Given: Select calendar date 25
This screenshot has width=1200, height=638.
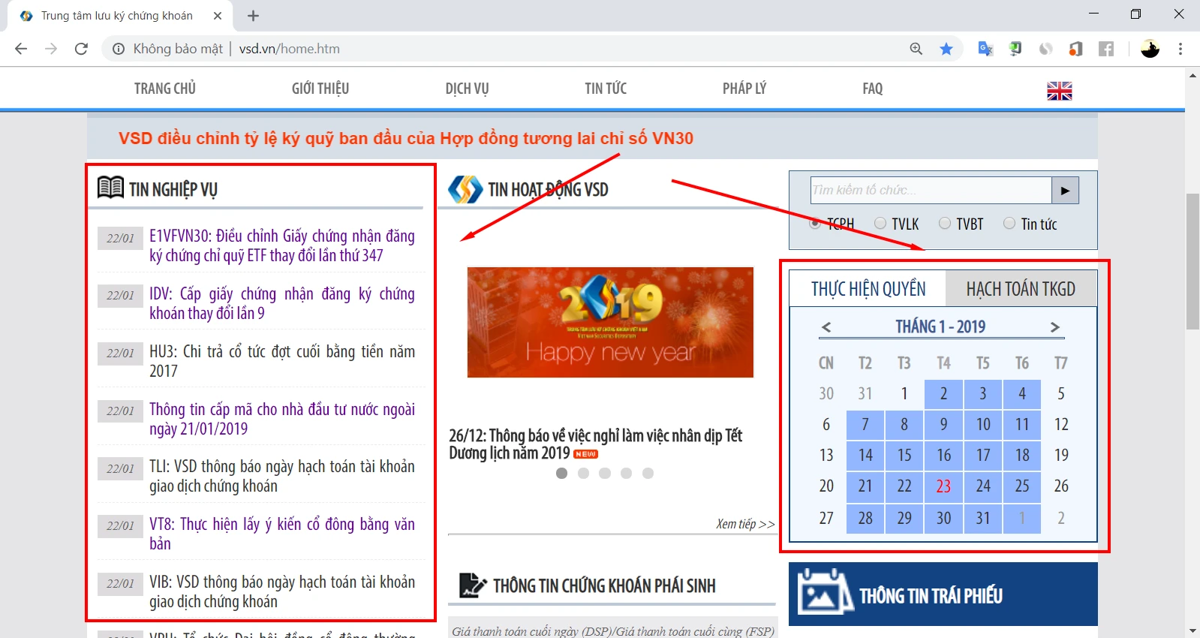Looking at the screenshot, I should coord(1022,486).
